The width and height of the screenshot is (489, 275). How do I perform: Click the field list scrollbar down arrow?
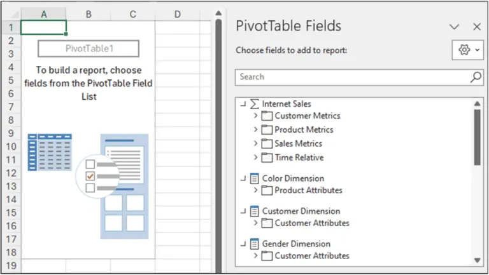pos(477,260)
